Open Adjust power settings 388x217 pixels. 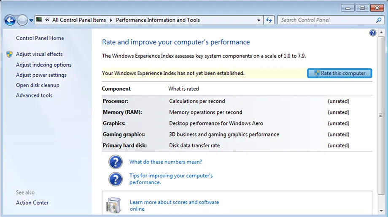tap(41, 75)
